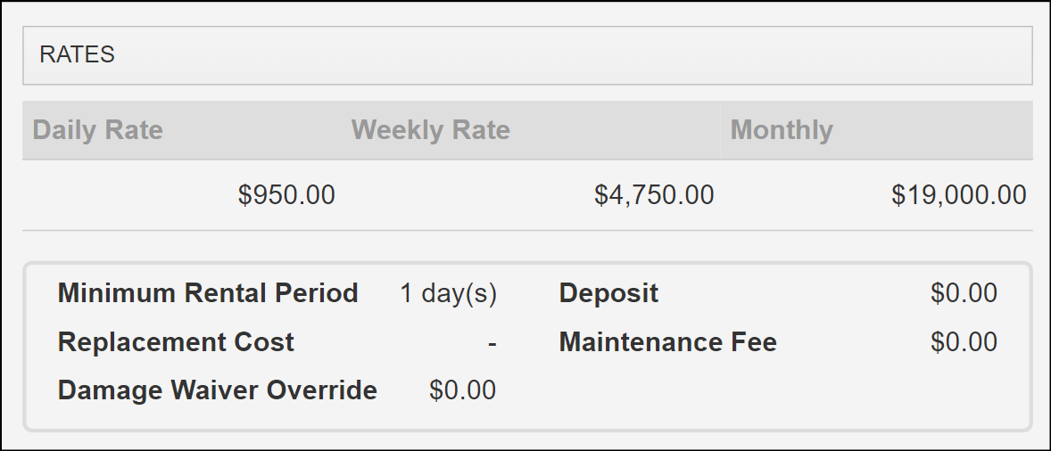The image size is (1051, 451).
Task: Click the dash value beside Replacement Cost
Action: click(492, 343)
